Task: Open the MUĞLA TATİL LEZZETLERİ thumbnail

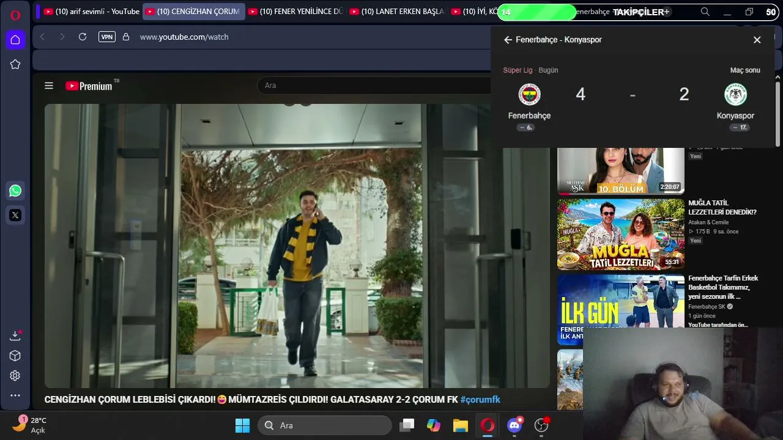Action: coord(621,234)
